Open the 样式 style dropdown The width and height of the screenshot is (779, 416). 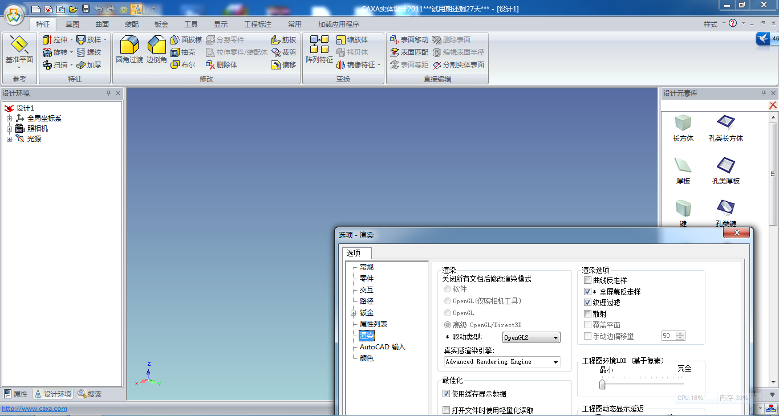coord(713,24)
